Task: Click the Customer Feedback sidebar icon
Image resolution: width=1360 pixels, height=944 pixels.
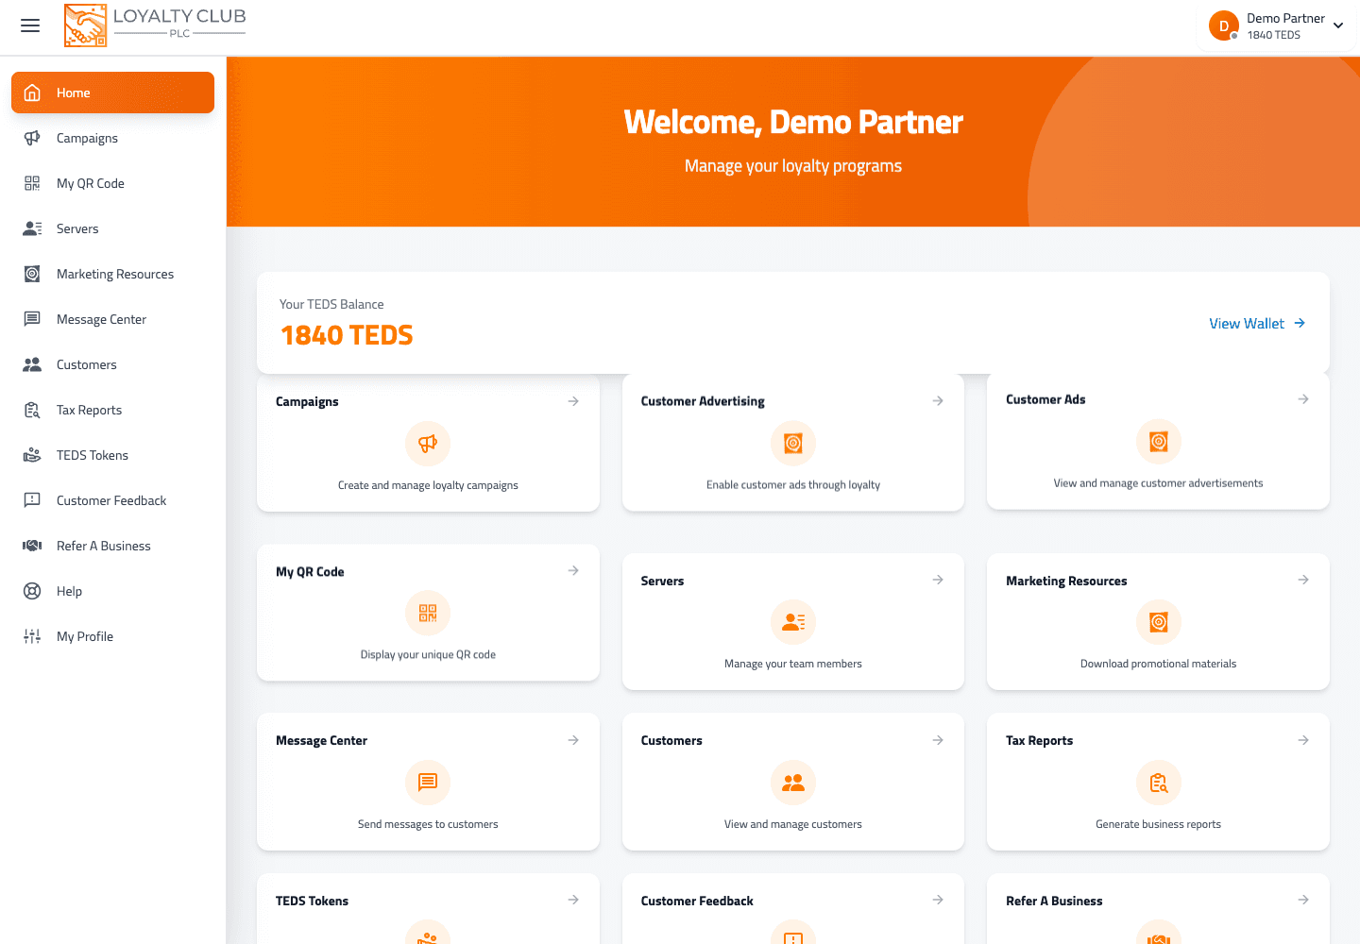Action: point(32,500)
